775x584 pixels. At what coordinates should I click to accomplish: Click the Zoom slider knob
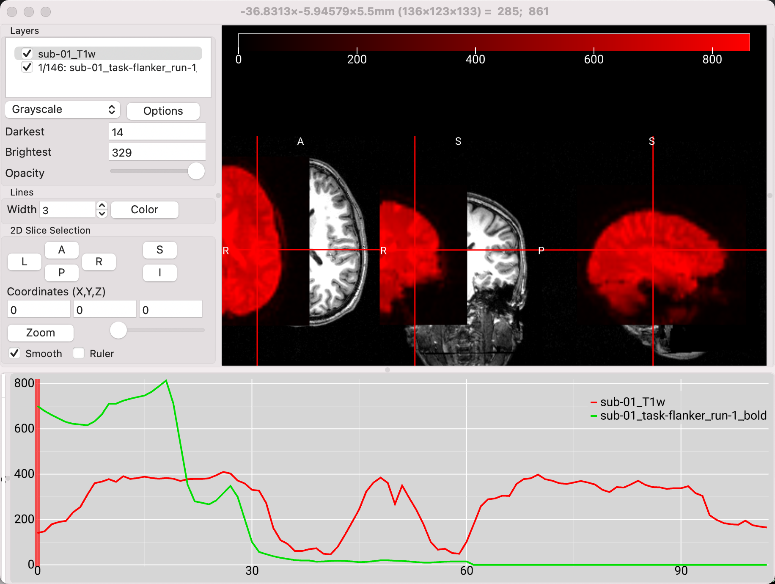118,330
